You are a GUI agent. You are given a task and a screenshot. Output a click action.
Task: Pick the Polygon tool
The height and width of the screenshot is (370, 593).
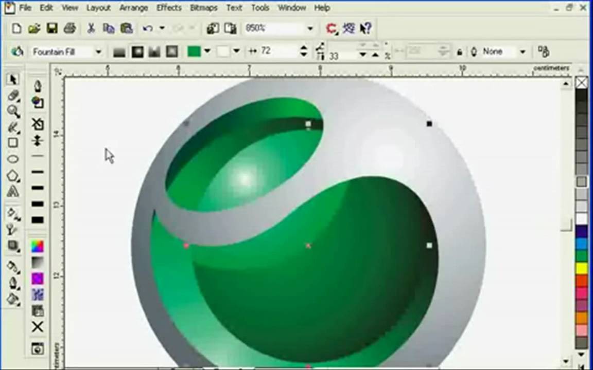(x=13, y=176)
